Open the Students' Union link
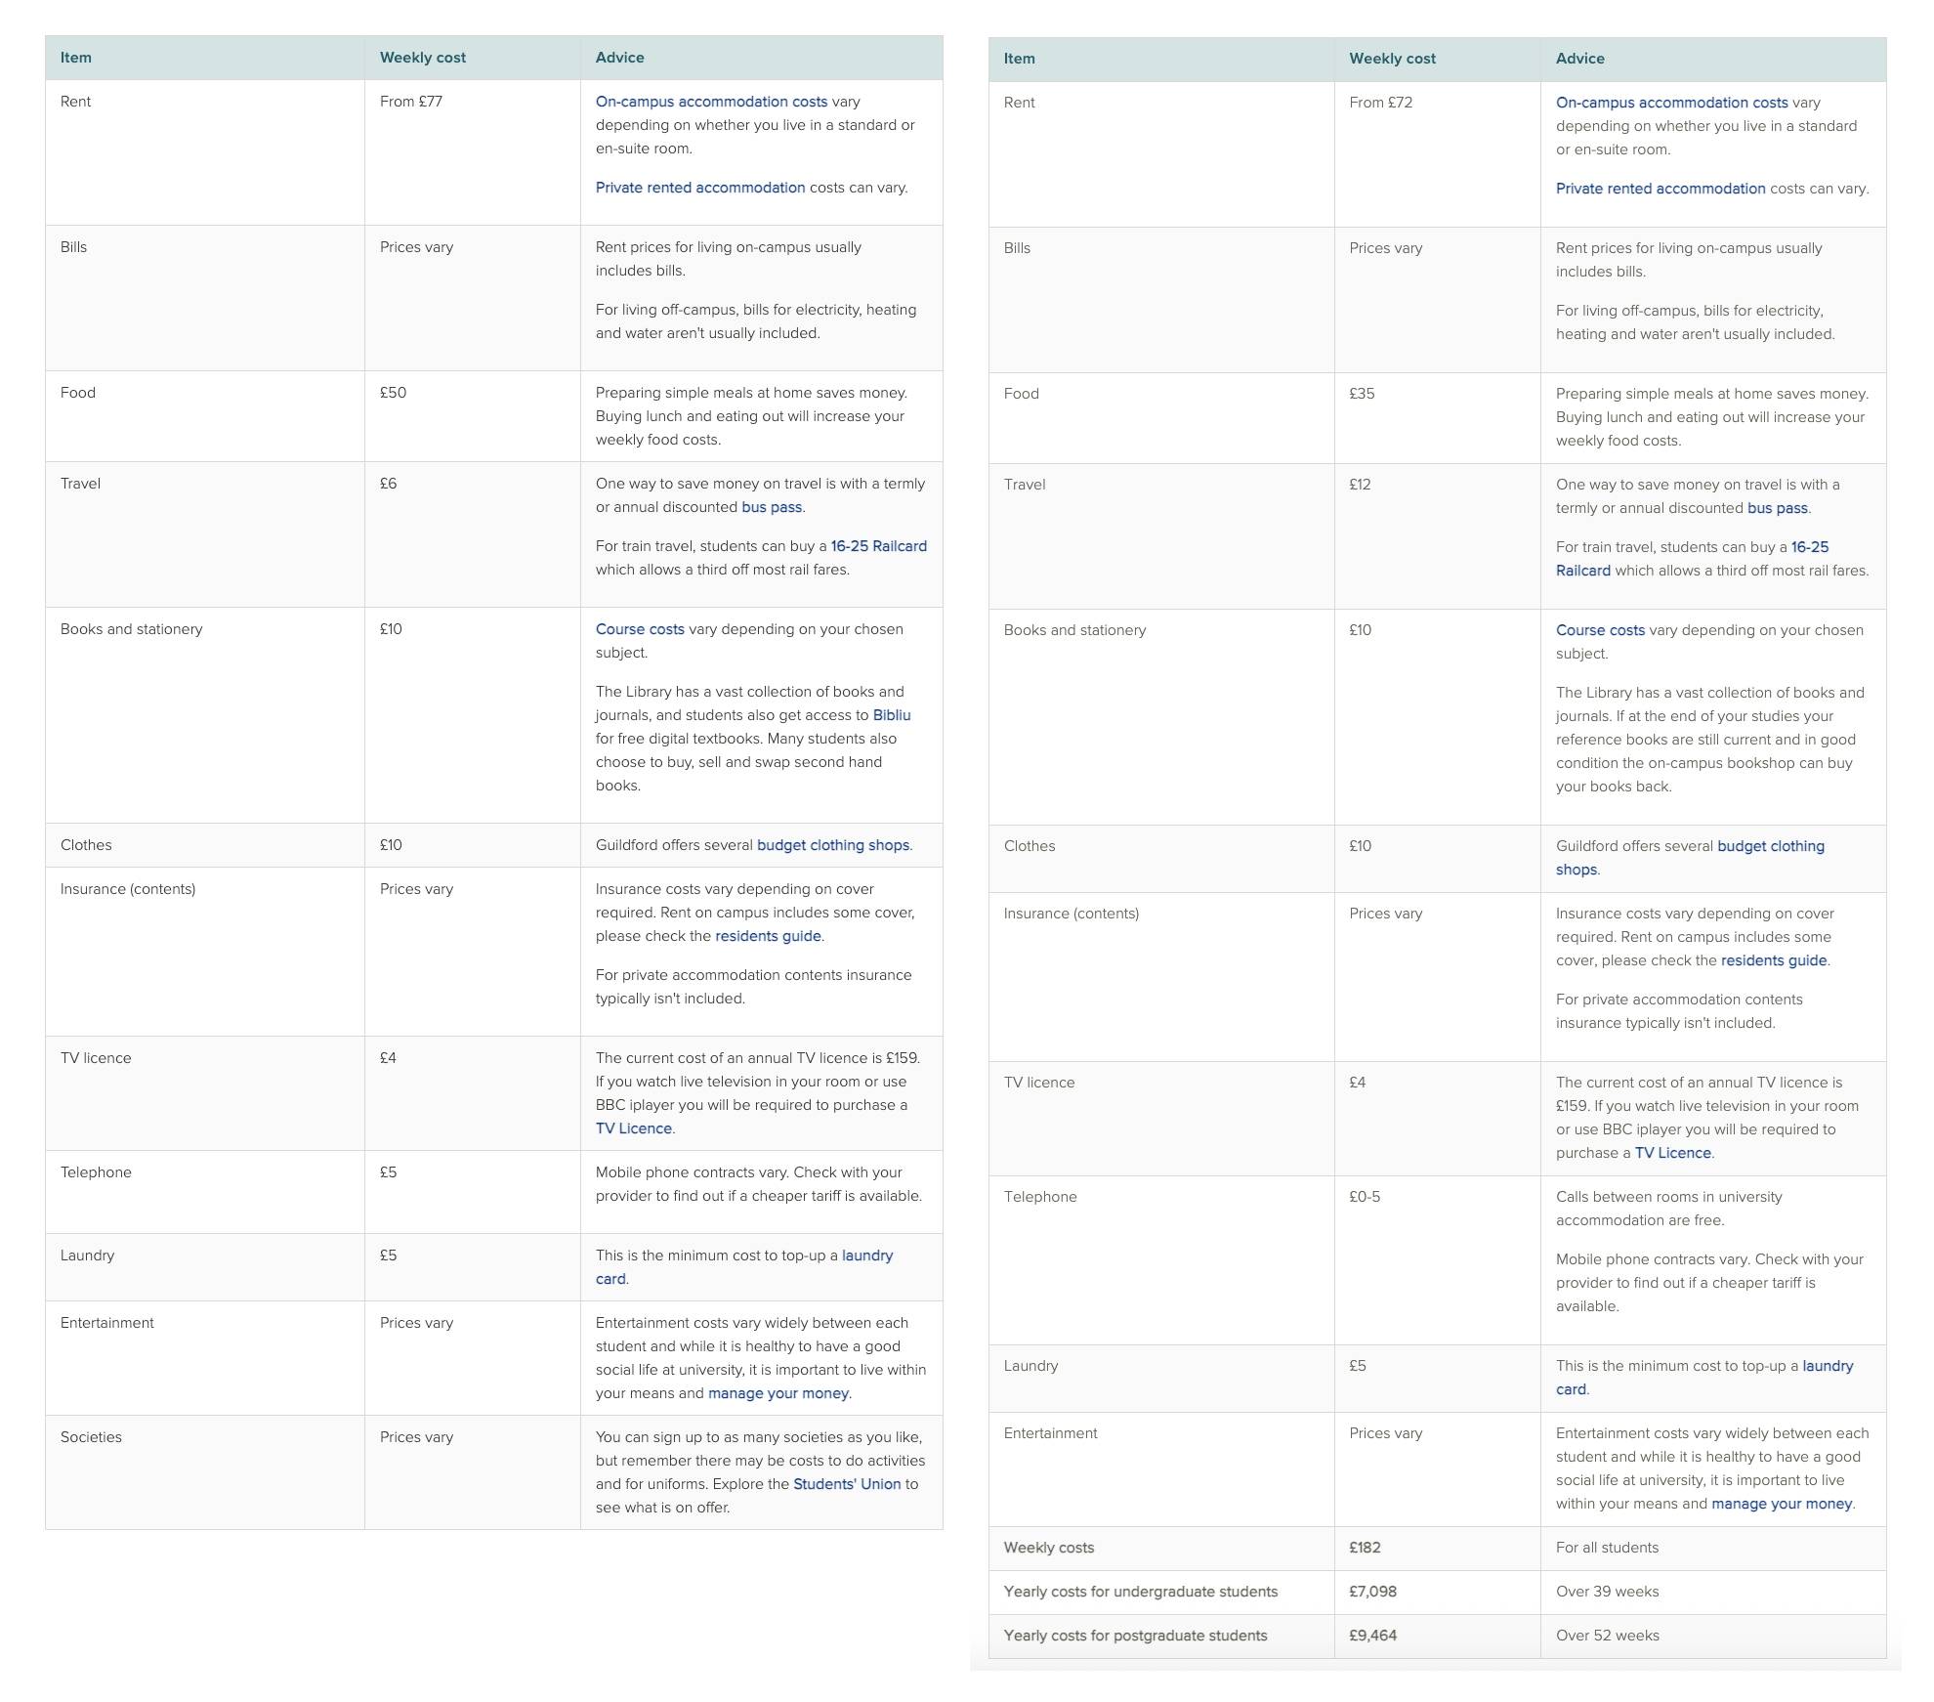 847,1484
